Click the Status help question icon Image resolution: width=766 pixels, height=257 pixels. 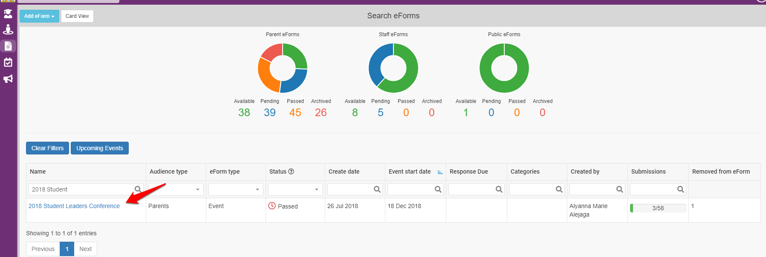coord(291,171)
